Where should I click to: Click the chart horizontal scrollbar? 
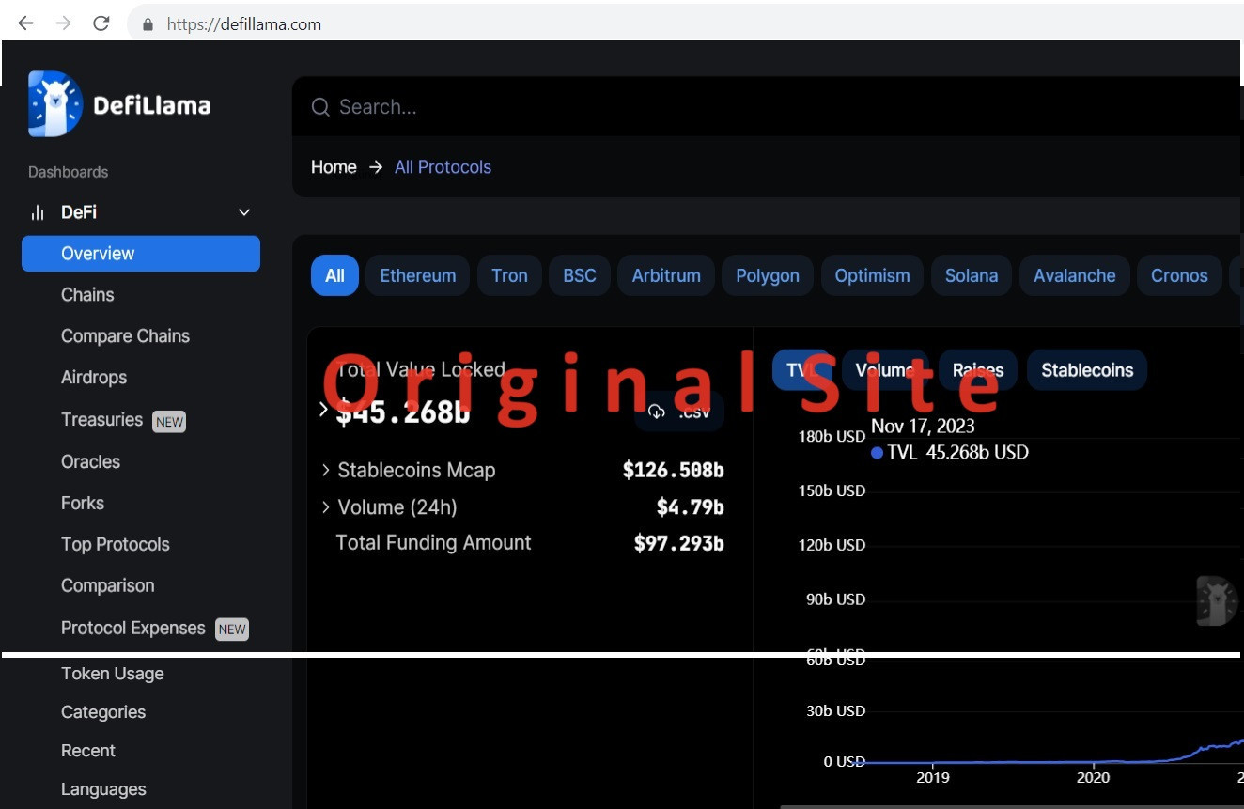tap(1011, 805)
